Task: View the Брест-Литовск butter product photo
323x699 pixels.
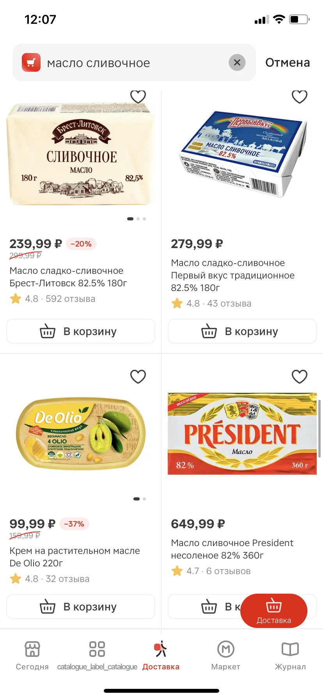Action: coord(81,154)
